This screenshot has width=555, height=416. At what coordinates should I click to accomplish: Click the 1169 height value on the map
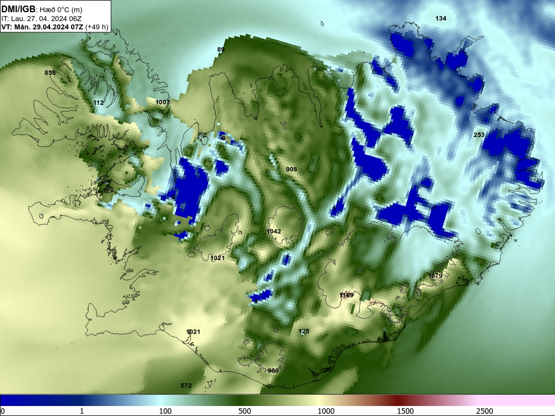tap(346, 295)
